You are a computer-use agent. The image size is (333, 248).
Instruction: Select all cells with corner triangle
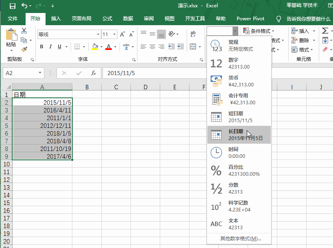tap(9, 87)
